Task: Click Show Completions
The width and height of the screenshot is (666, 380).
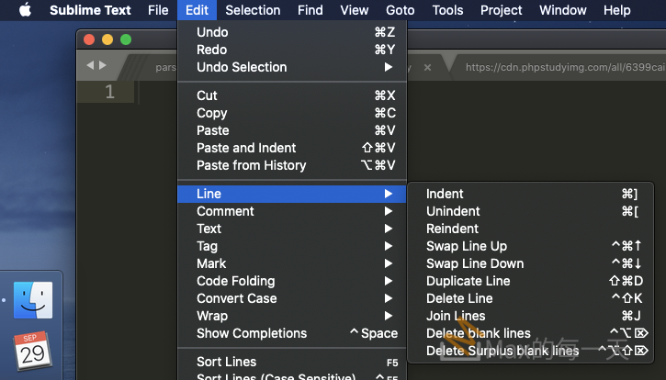Action: 252,333
